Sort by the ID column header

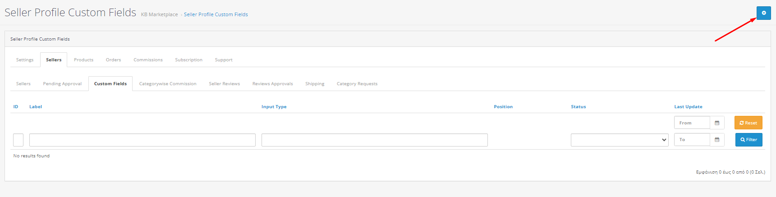(16, 107)
